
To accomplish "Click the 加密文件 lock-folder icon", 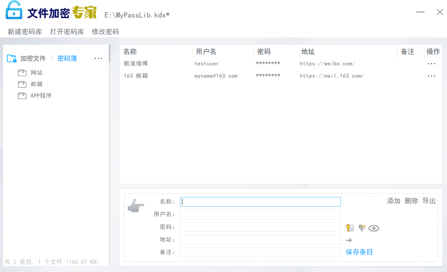I will [12, 59].
